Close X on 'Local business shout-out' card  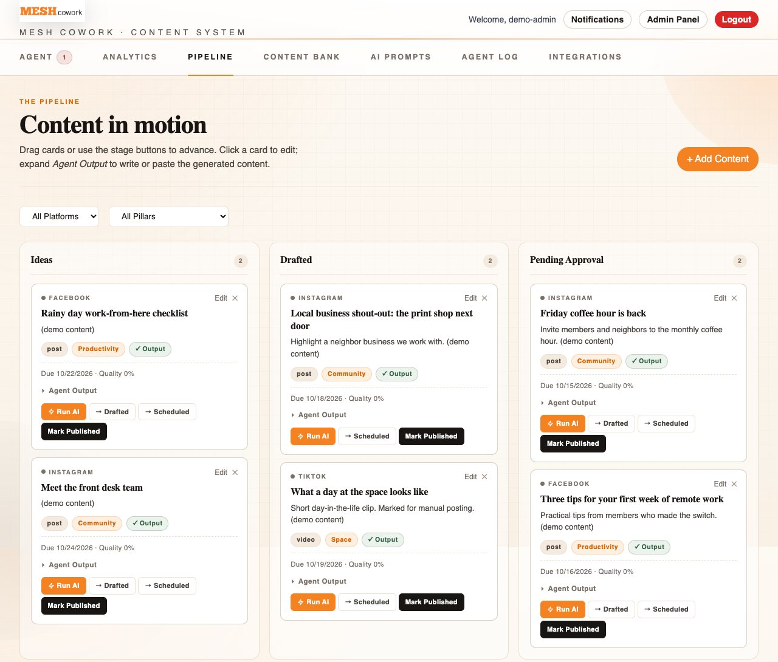pyautogui.click(x=484, y=298)
